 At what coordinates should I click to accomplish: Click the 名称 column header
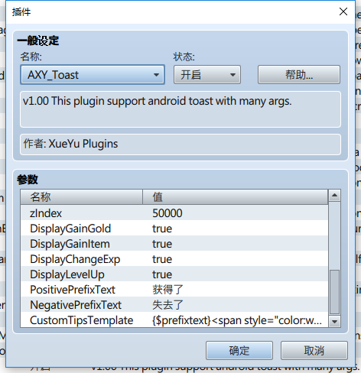pos(81,197)
